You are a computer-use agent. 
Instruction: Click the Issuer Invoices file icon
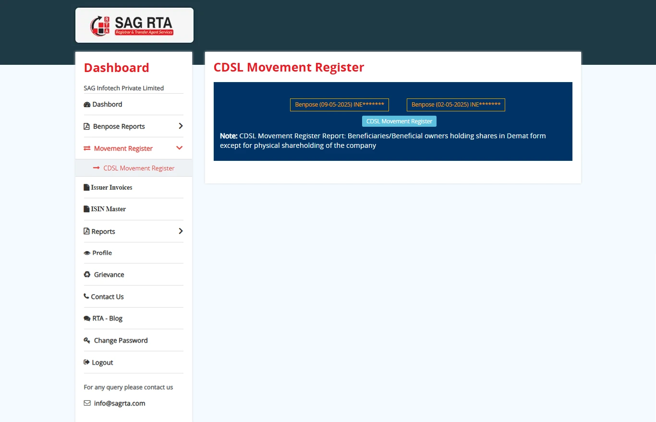(x=86, y=188)
